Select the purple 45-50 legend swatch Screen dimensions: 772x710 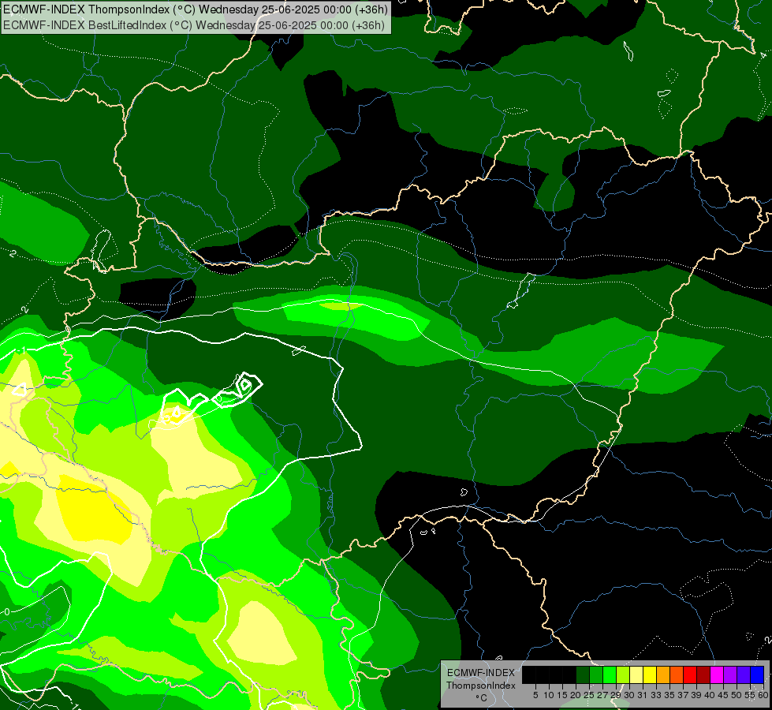(x=729, y=674)
